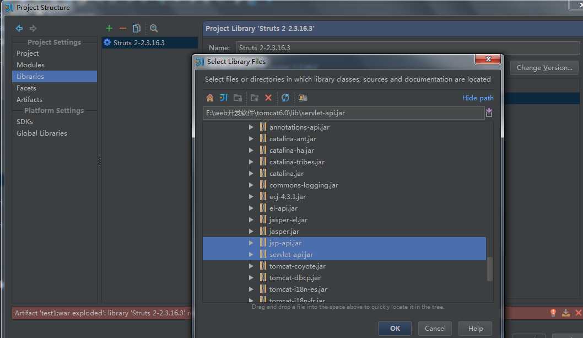This screenshot has width=583, height=338.
Task: Expand catalina-ant.jar node
Action: tap(251, 139)
